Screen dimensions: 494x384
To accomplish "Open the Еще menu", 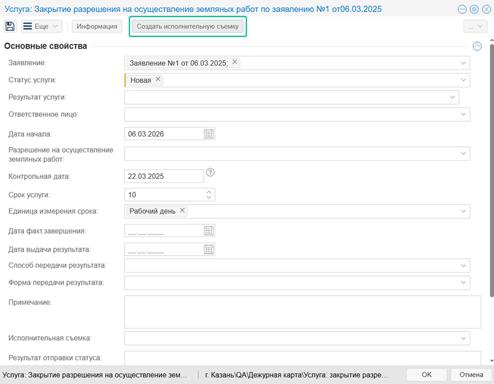I will coord(42,26).
